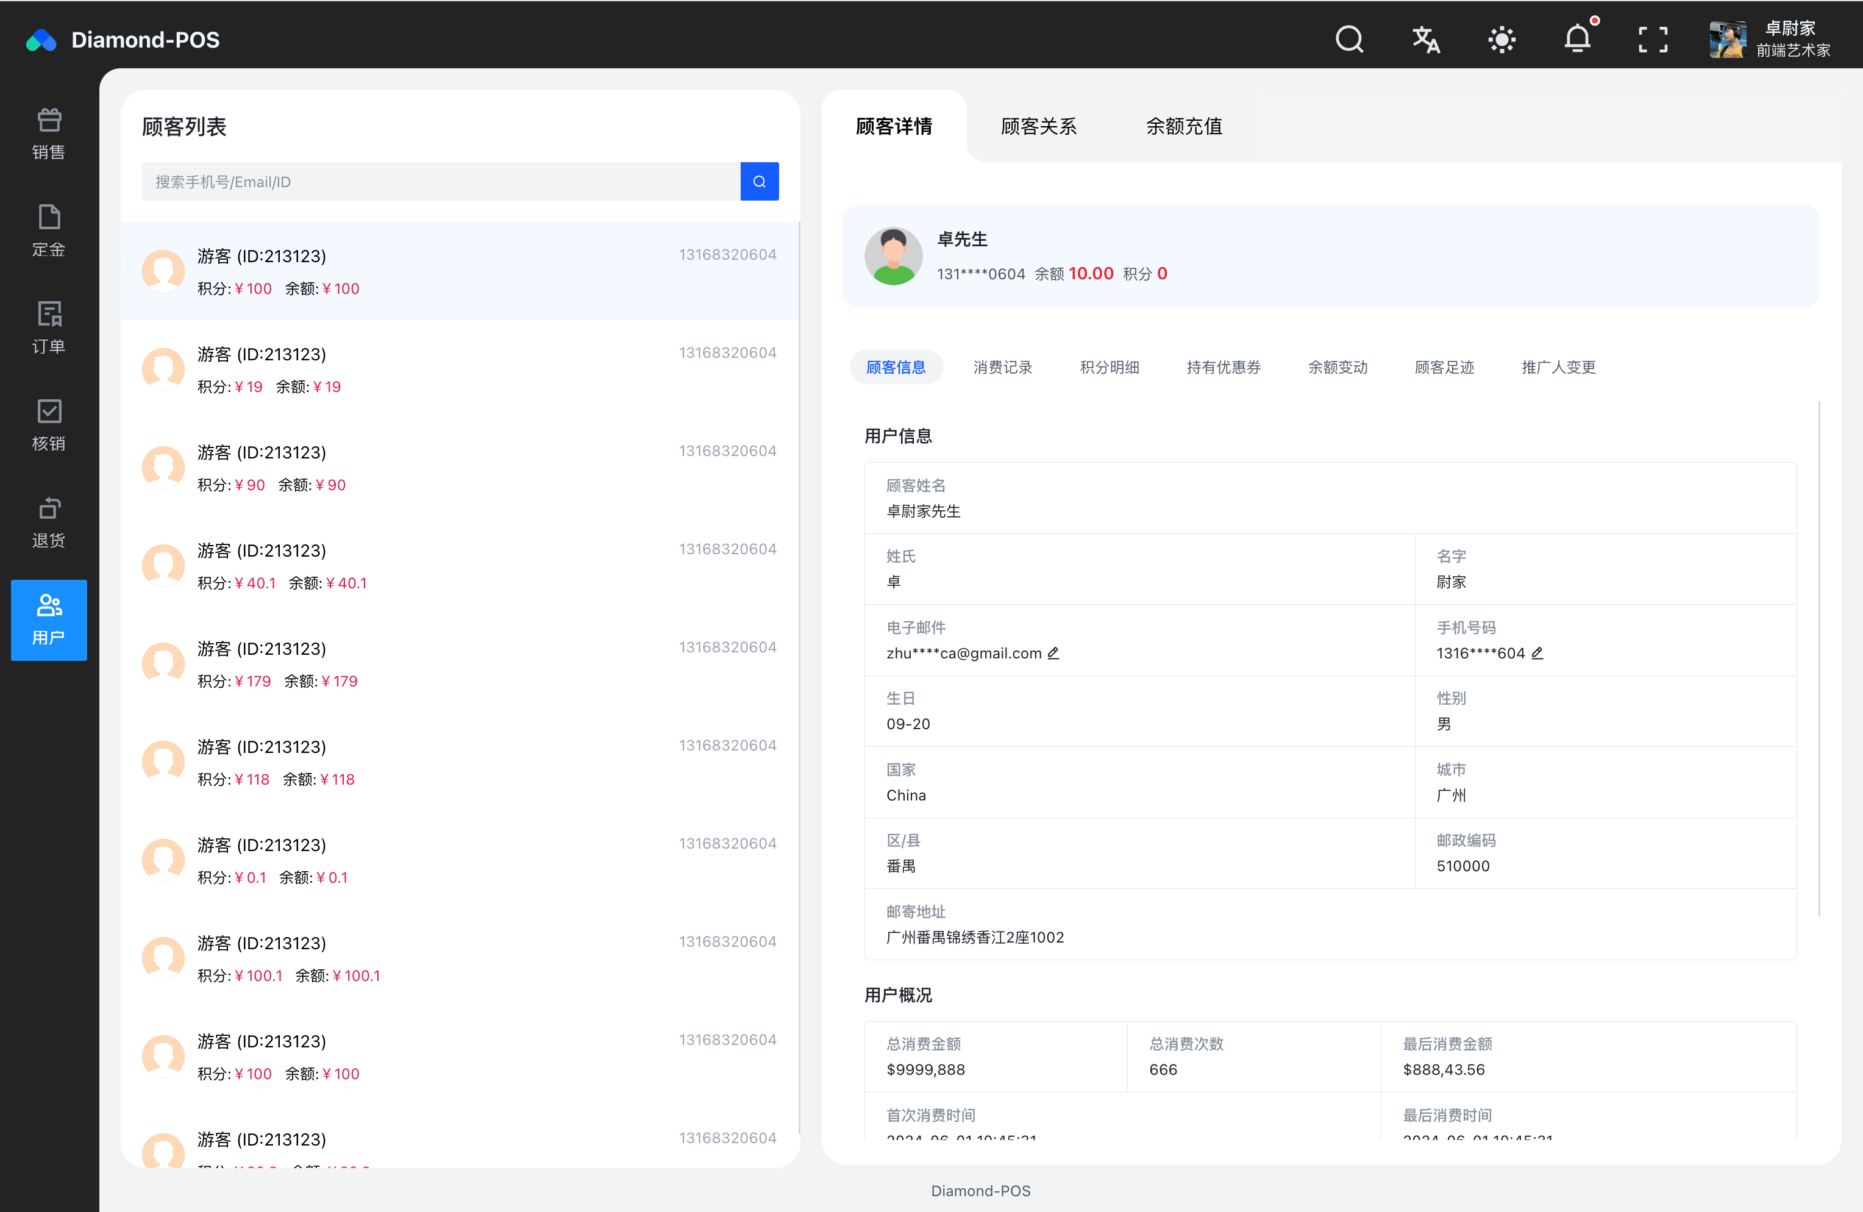Select the 顾客足迹 sub-tab
This screenshot has width=1863, height=1212.
1444,367
